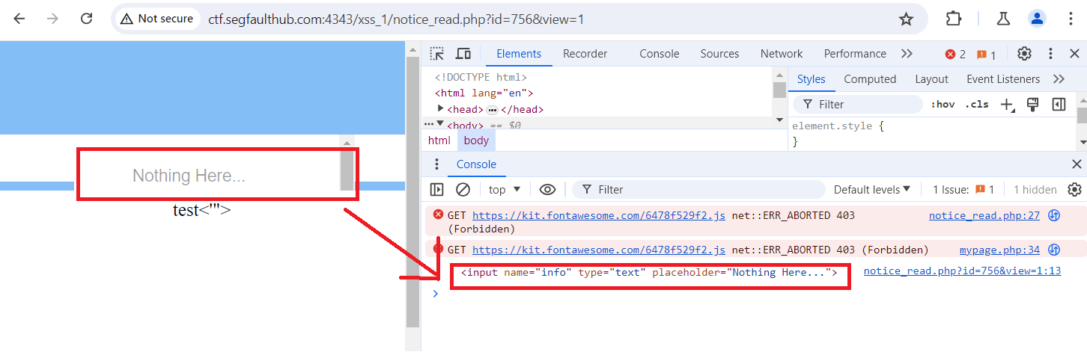Open the console drawer three-dot menu

coord(437,164)
